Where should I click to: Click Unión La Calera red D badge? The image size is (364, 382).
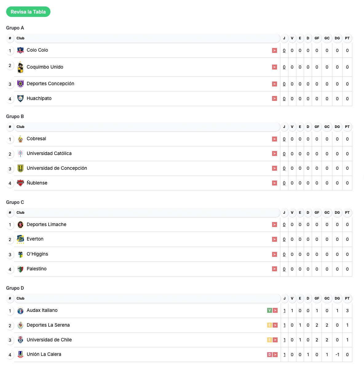tap(270, 355)
